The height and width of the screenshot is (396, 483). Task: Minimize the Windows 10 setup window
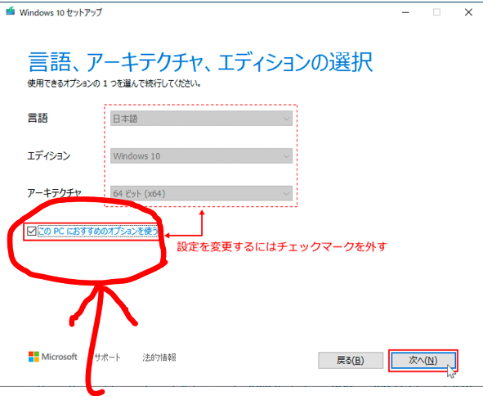pos(405,12)
